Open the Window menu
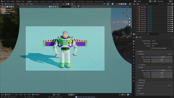The height and width of the screenshot is (98, 174). 18,1
